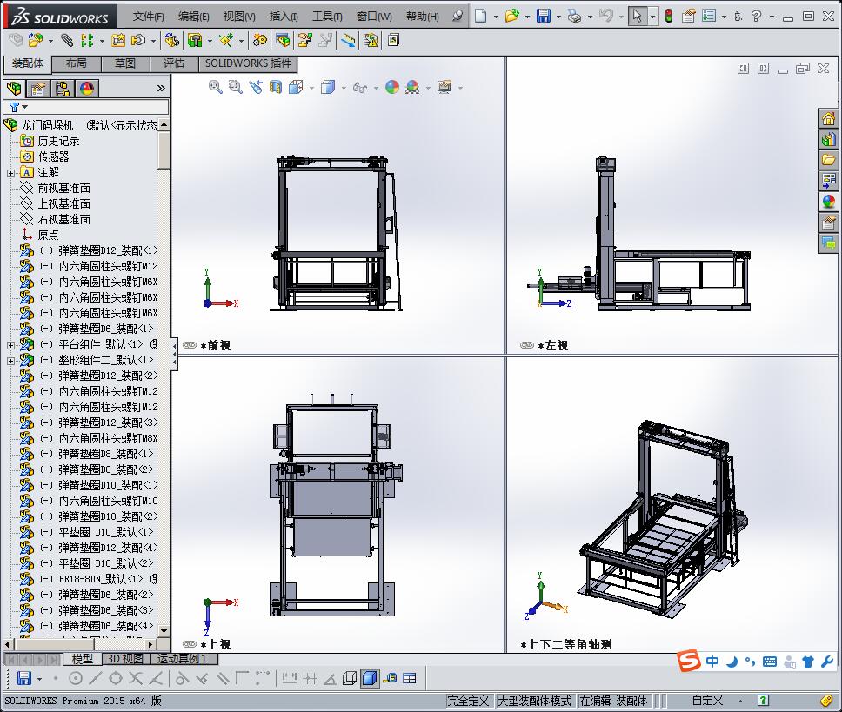Toggle the link views icon beside *前视 label
The image size is (842, 712).
[190, 345]
